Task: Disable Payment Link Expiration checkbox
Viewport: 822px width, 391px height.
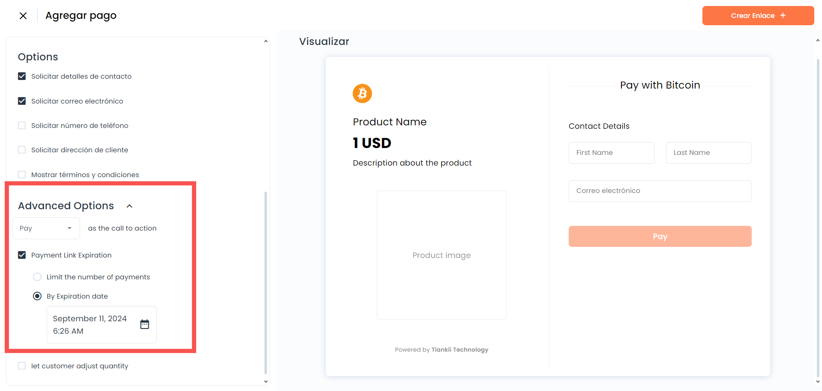Action: click(22, 255)
